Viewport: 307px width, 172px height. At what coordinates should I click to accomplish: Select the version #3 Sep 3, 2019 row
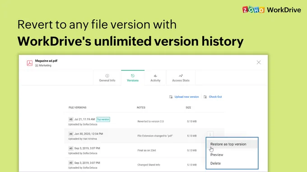click(144, 150)
